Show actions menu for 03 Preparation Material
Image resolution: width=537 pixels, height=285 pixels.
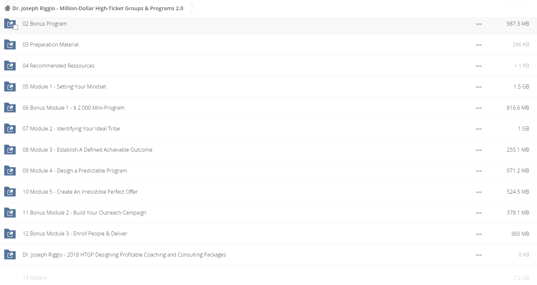pos(479,45)
